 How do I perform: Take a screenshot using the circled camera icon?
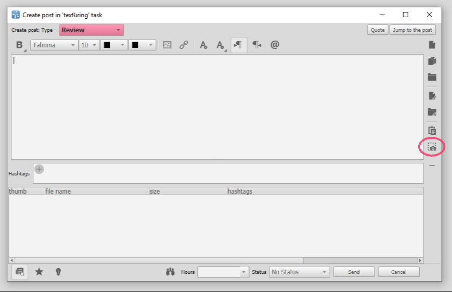(x=432, y=147)
